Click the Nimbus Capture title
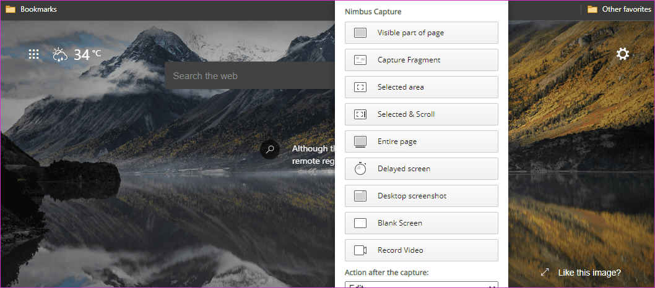 (373, 12)
